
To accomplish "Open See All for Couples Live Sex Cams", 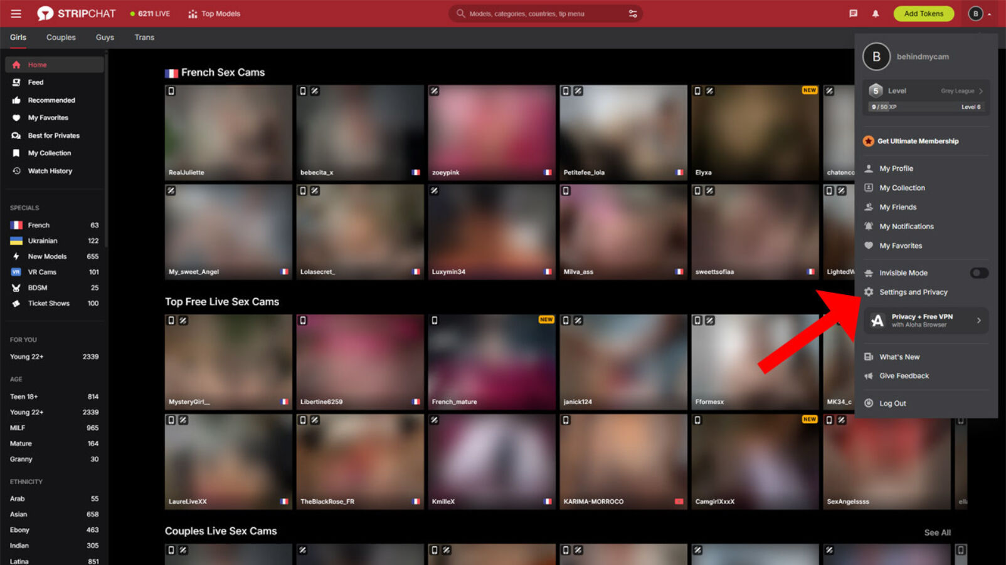I will point(937,532).
